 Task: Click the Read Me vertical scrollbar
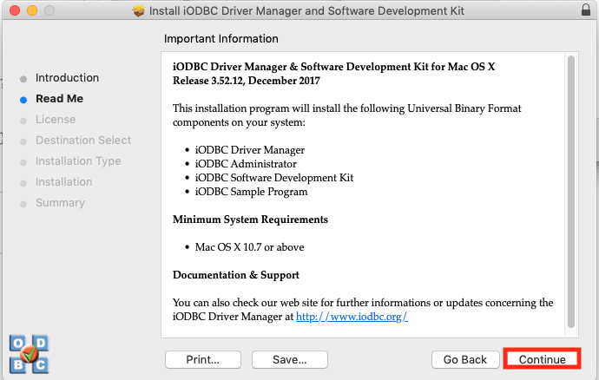click(571, 192)
